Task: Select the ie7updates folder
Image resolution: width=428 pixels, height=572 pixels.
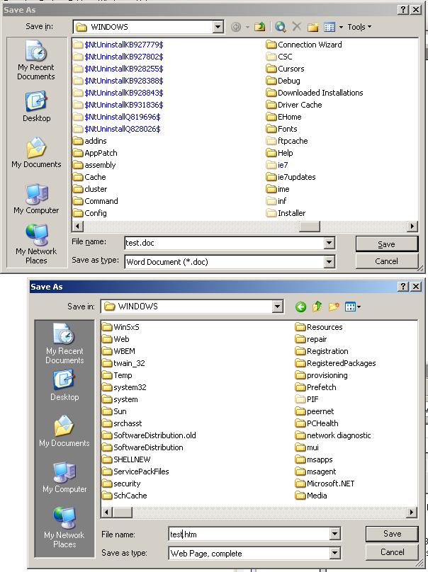Action: [x=291, y=177]
